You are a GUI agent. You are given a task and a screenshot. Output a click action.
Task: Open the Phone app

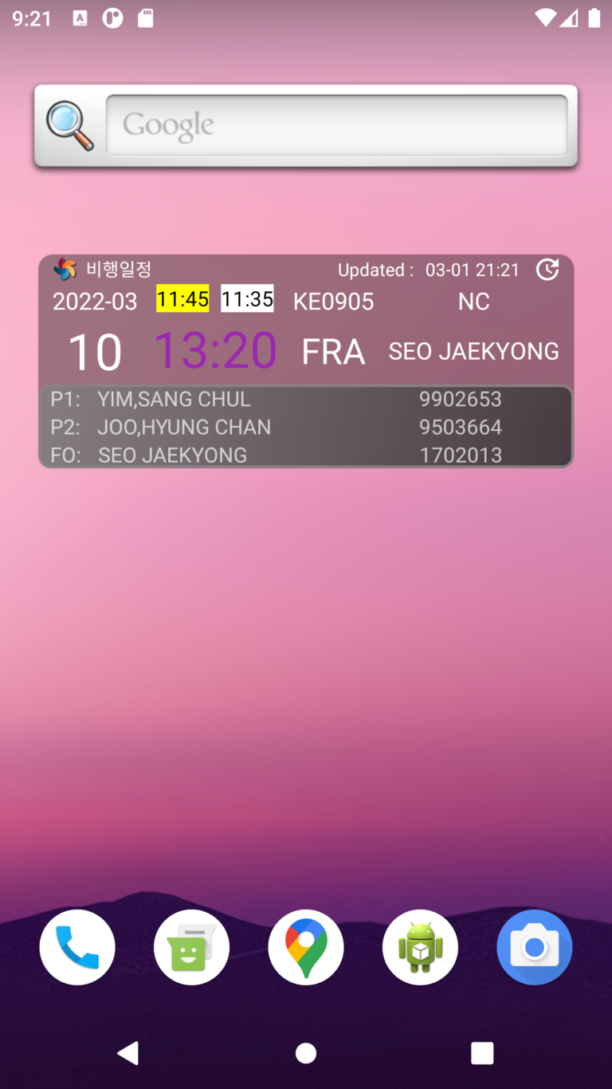click(x=77, y=947)
